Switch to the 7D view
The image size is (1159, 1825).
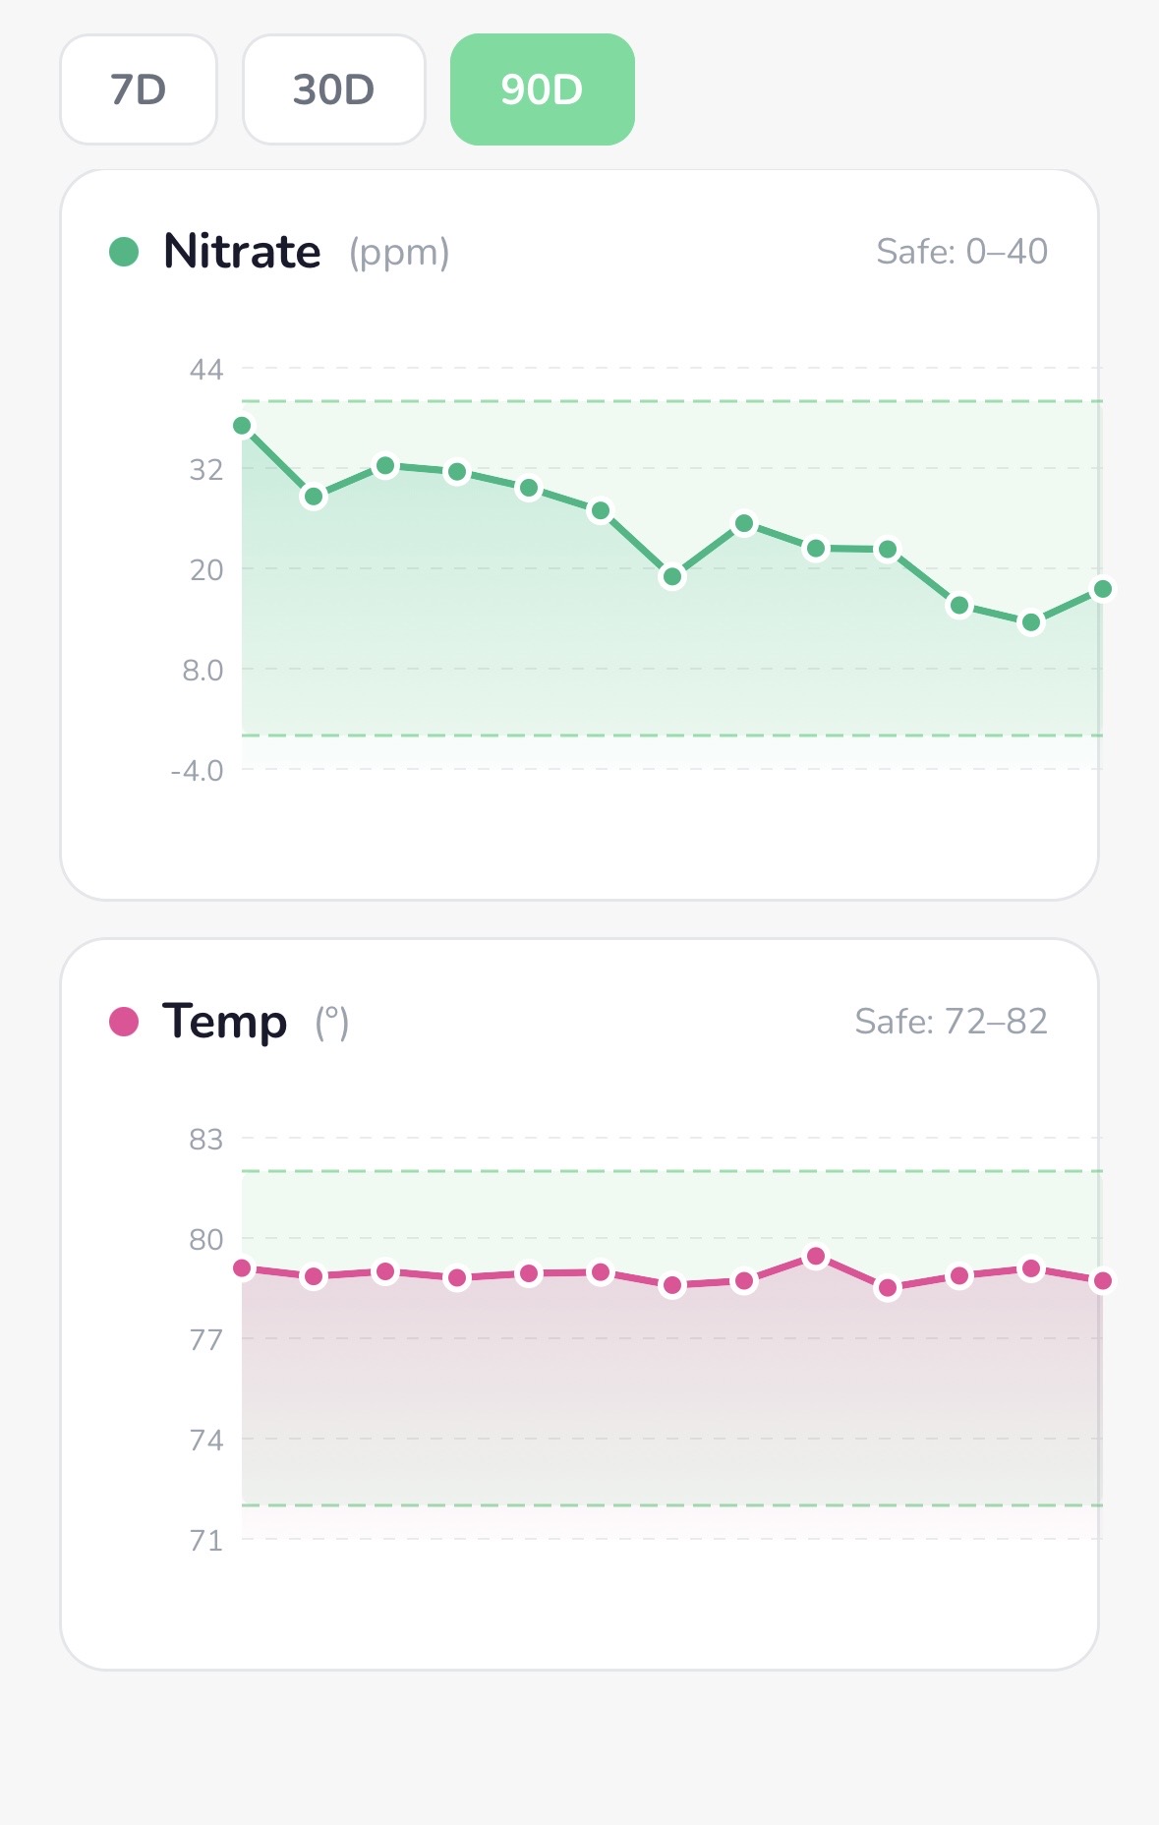click(x=138, y=89)
